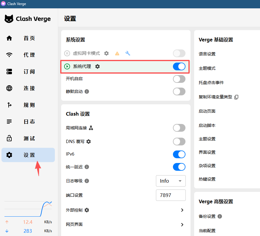260x236 pixels.
Task: Click the subscription server icon in sidebar
Action: tap(9, 72)
